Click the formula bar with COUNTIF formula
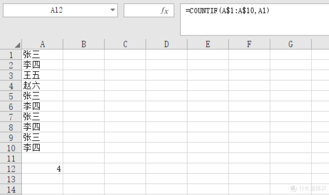Image resolution: width=329 pixels, height=195 pixels. [254, 19]
